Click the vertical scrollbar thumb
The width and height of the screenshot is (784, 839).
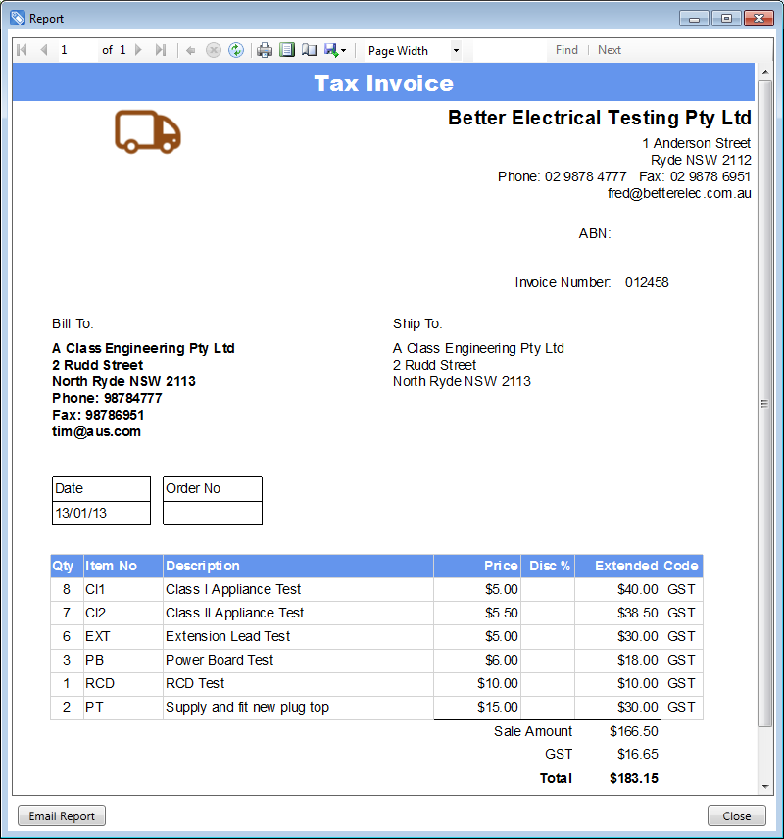coord(764,403)
